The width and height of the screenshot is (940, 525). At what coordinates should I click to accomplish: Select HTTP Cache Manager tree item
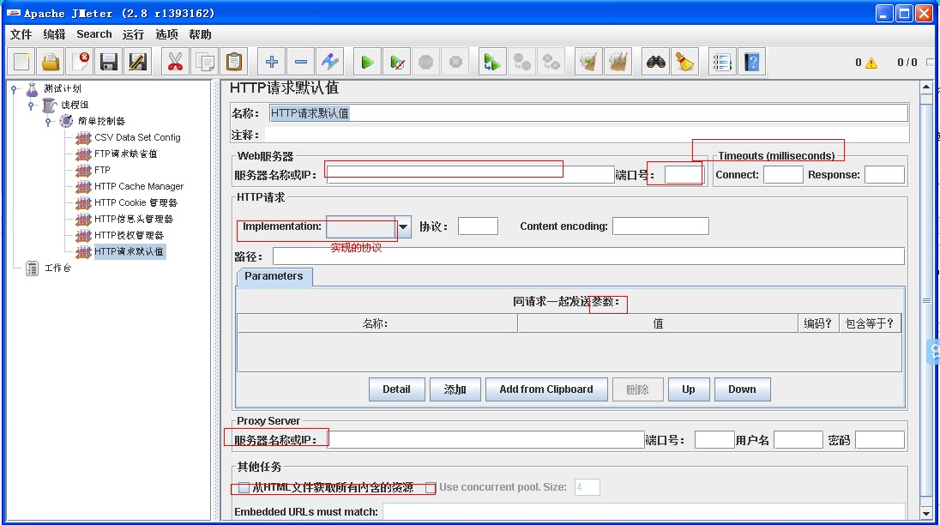(x=139, y=186)
